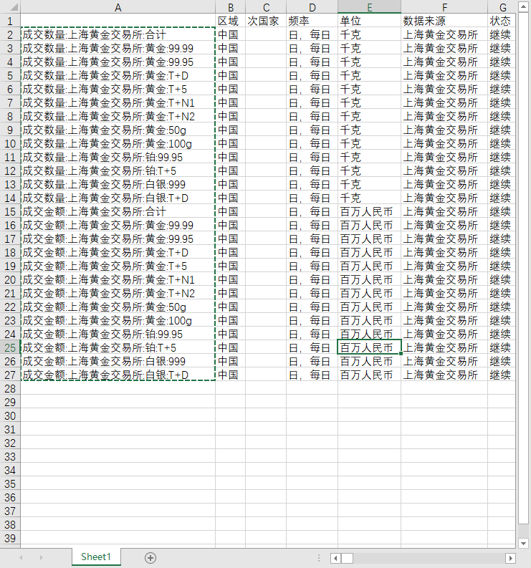Select cell '成交数量:上海黄金交易所:白银:999'
The height and width of the screenshot is (568, 531).
pyautogui.click(x=118, y=184)
